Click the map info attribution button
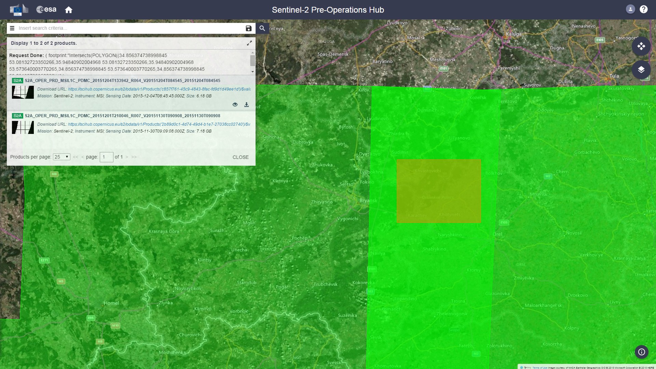The width and height of the screenshot is (656, 369). tap(641, 352)
